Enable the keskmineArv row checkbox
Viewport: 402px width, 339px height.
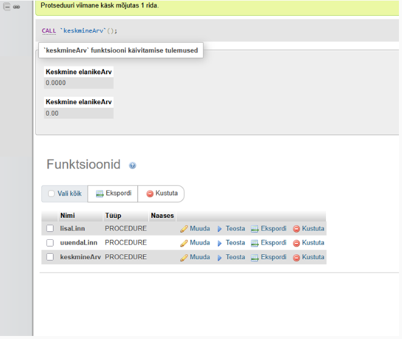click(50, 257)
